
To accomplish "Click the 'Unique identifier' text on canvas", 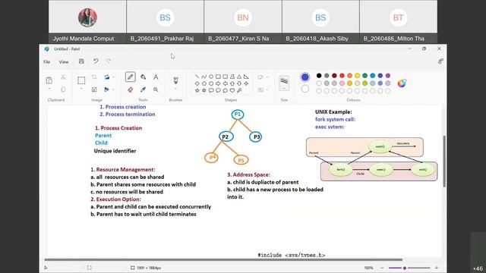I will point(115,151).
